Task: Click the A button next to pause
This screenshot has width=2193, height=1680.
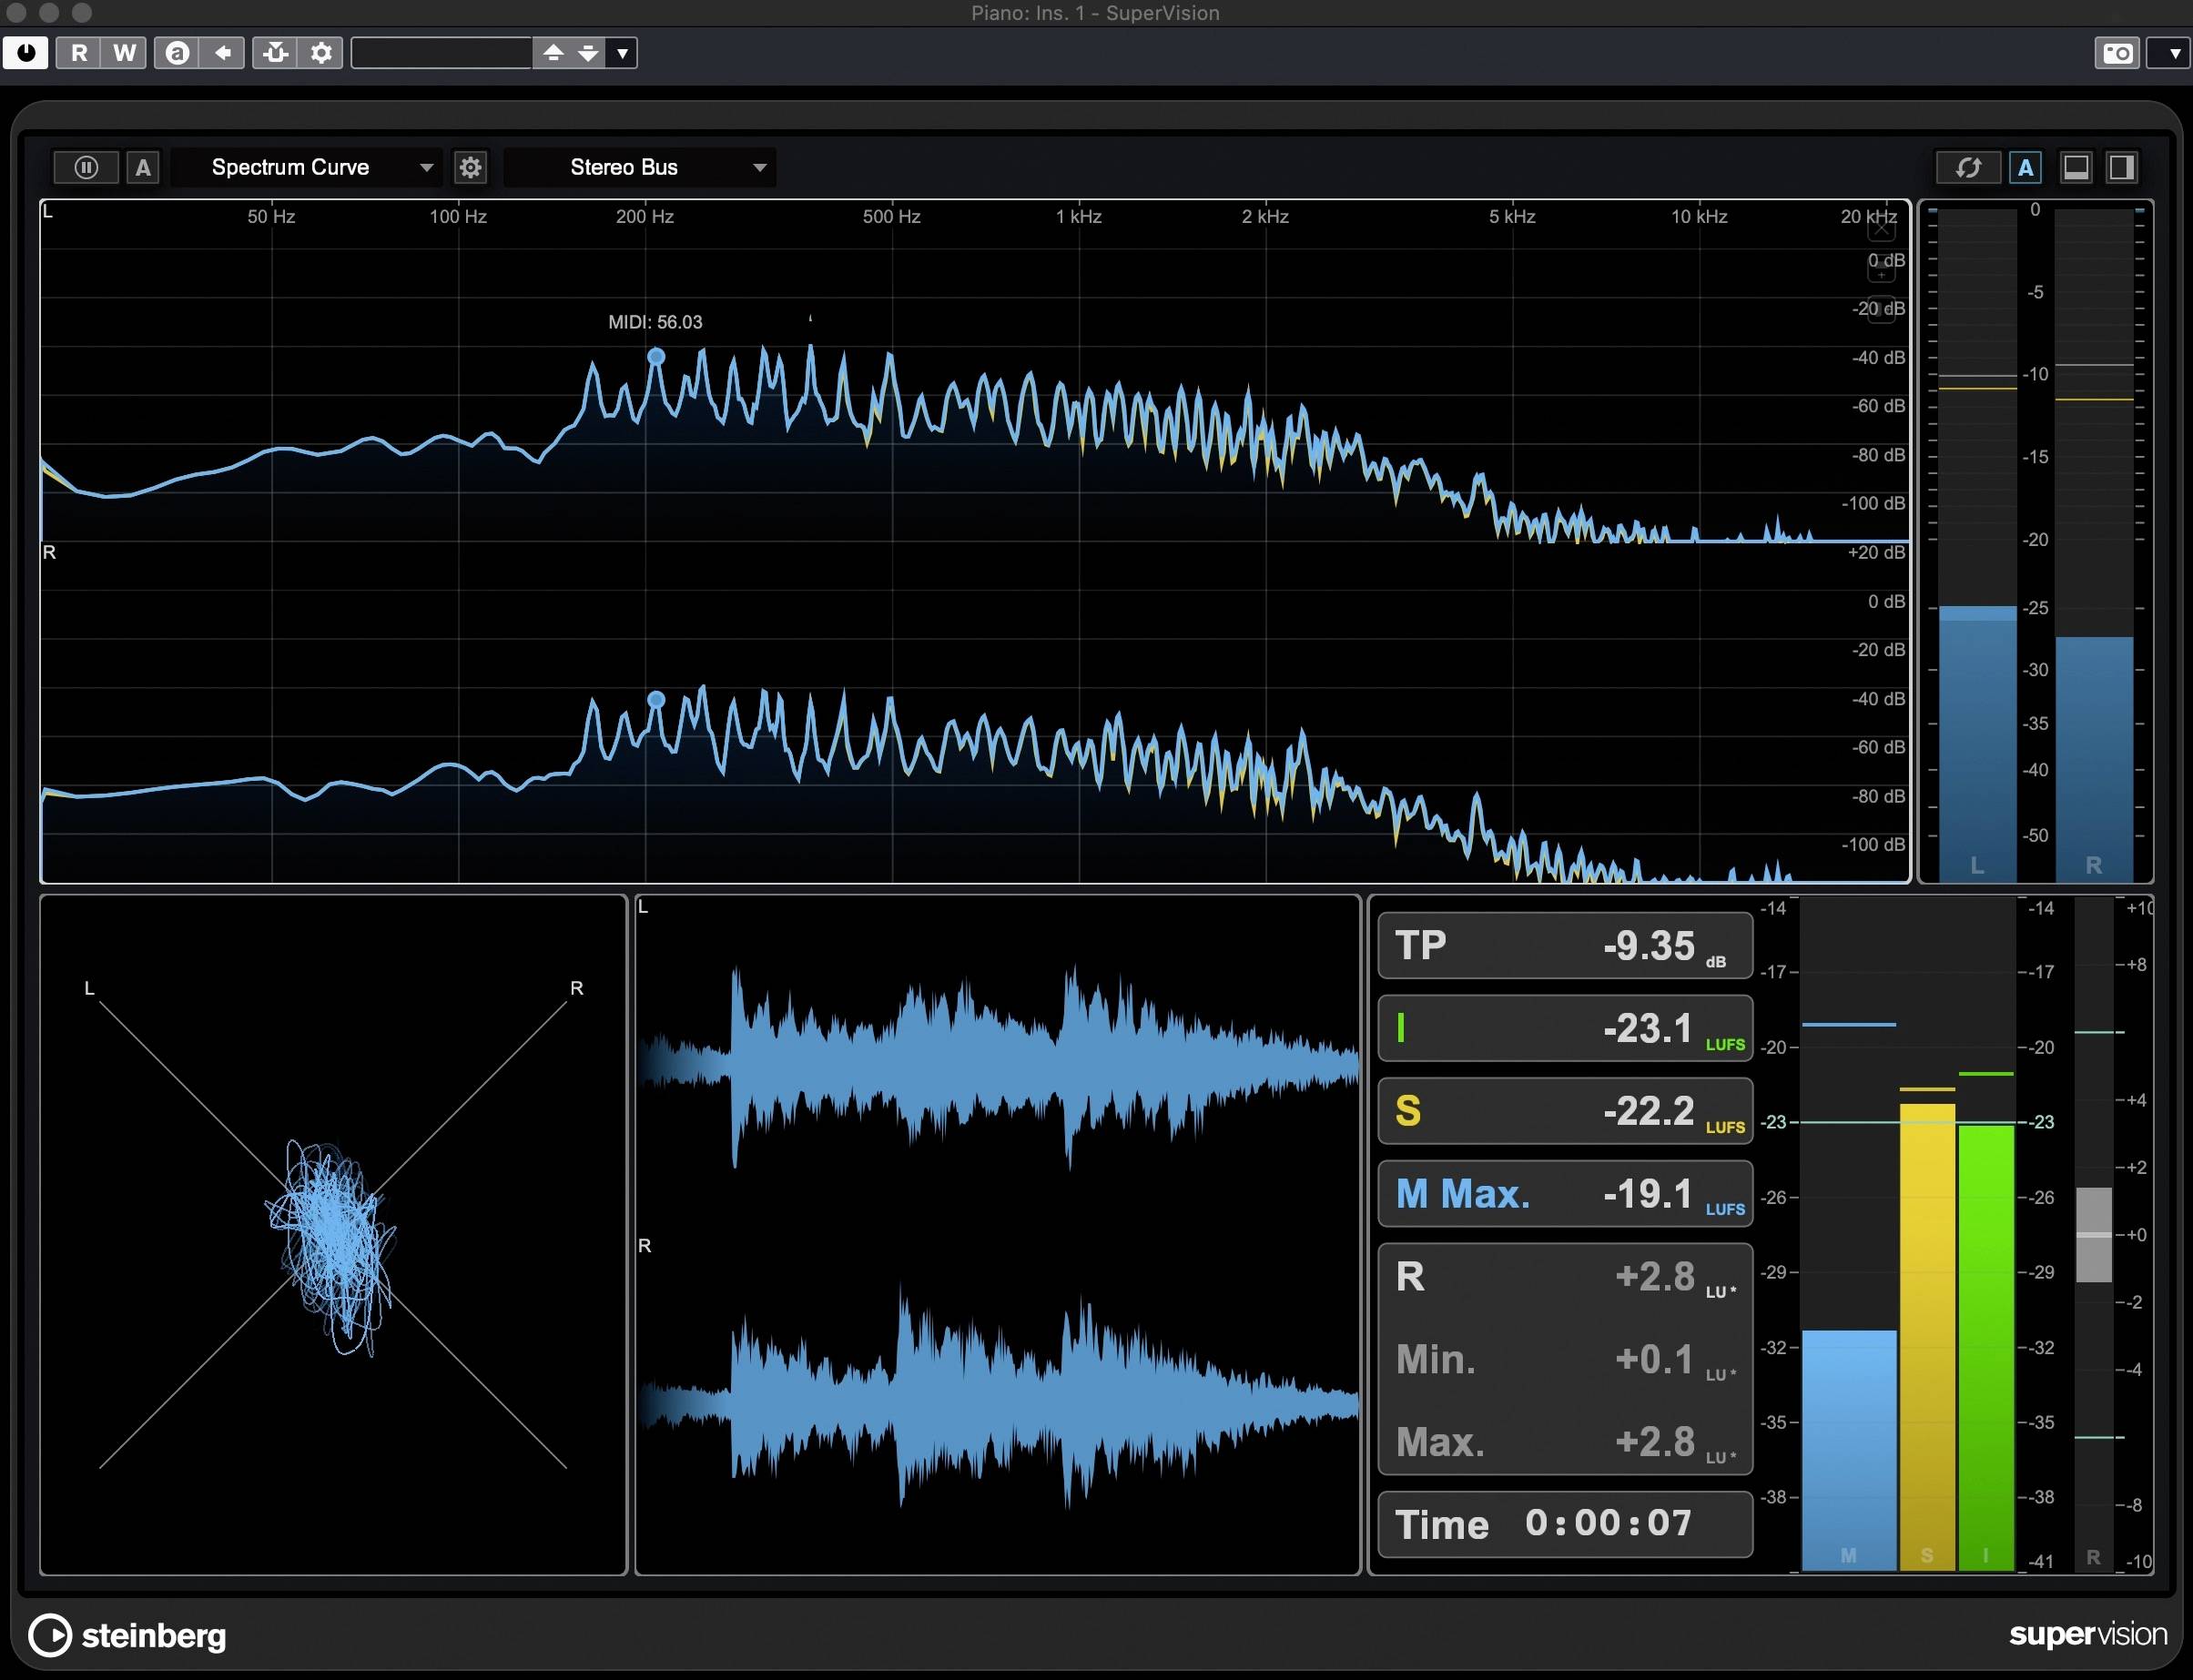Action: click(x=142, y=167)
